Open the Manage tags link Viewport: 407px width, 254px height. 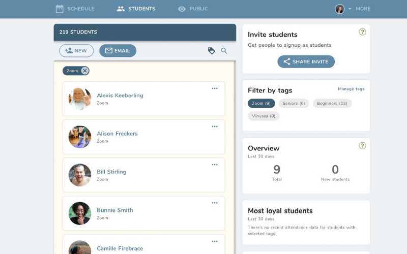coord(351,89)
